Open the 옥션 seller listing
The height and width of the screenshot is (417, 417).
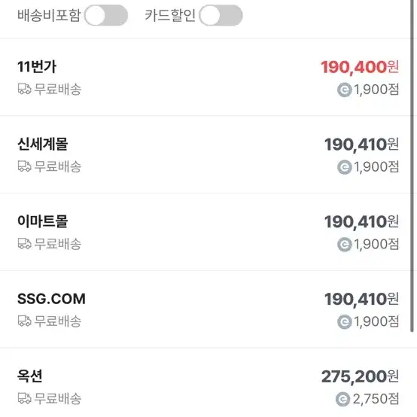click(x=30, y=376)
